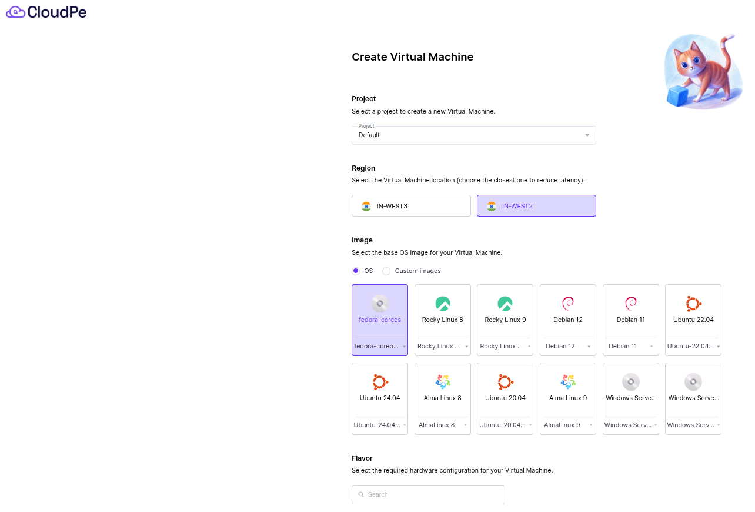Expand the Ubuntu-20.04 version dropdown
The image size is (755, 512).
pyautogui.click(x=505, y=425)
